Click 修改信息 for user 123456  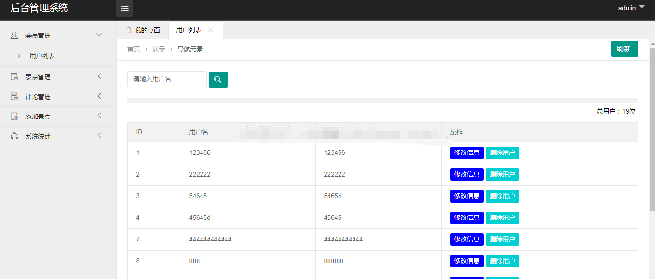[x=466, y=153]
